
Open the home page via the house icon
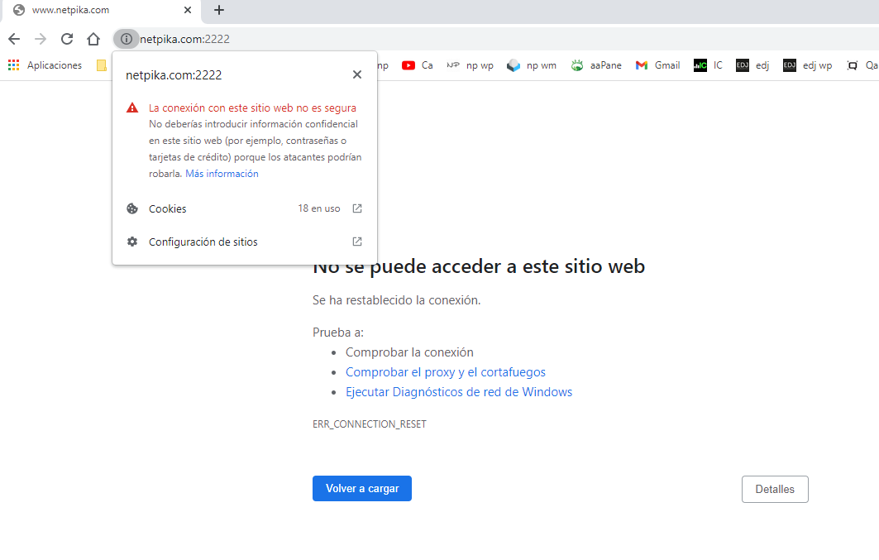click(x=93, y=39)
